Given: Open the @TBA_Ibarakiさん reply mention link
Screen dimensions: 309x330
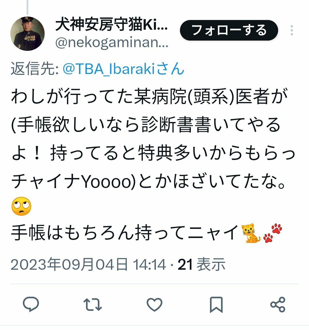Looking at the screenshot, I should [124, 69].
